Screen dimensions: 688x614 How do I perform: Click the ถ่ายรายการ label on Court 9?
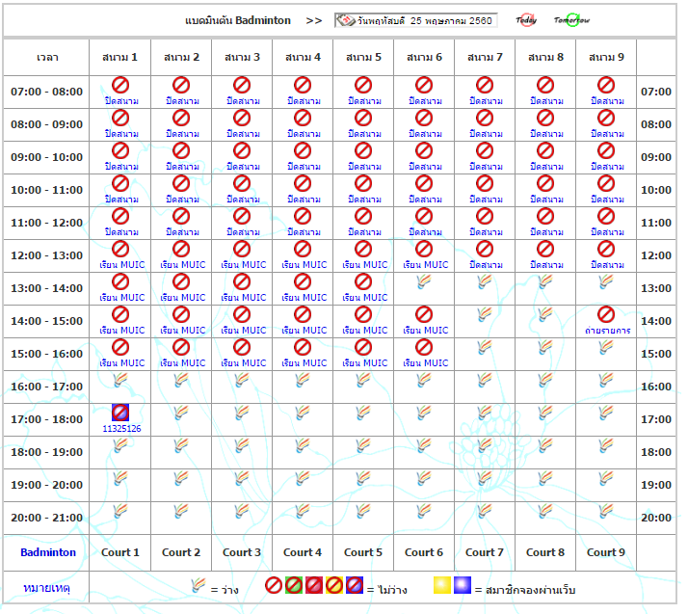point(607,331)
